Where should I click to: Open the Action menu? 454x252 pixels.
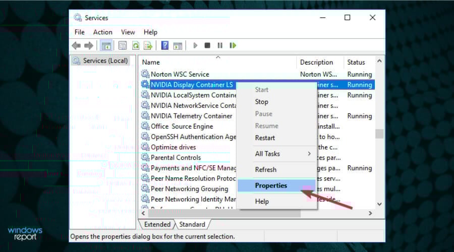[x=102, y=32]
